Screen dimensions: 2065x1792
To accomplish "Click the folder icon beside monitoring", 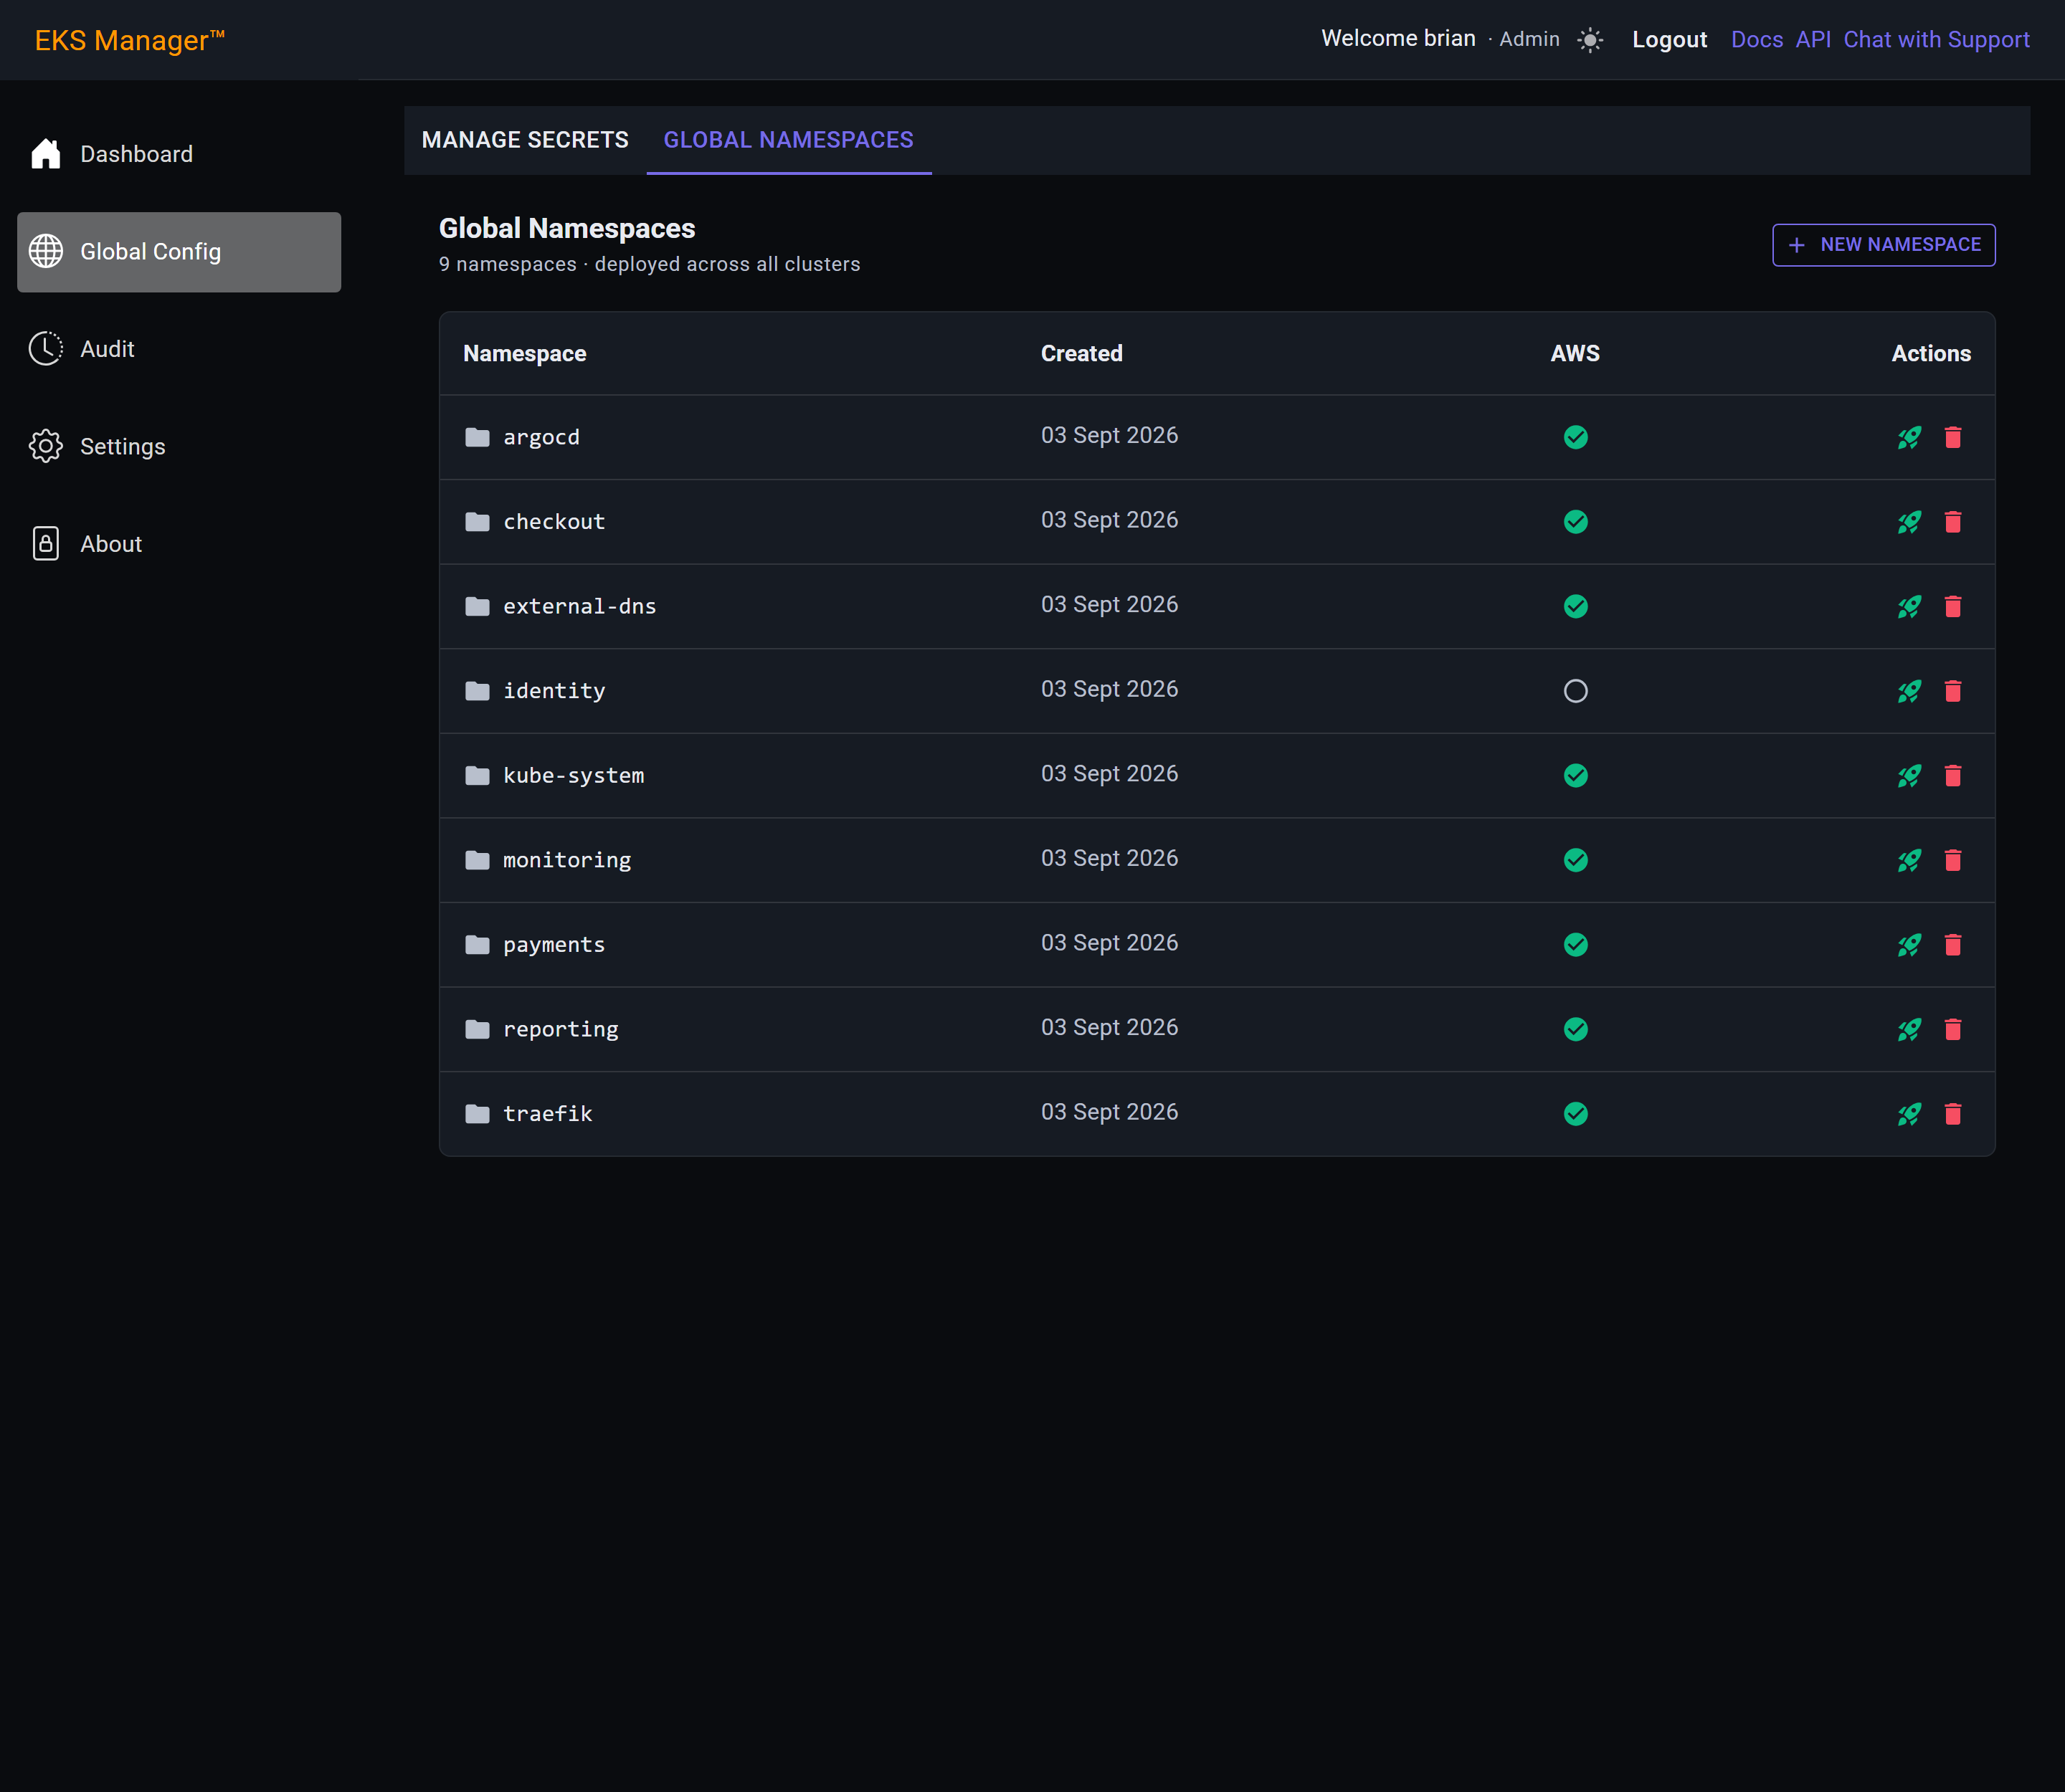I will click(478, 860).
